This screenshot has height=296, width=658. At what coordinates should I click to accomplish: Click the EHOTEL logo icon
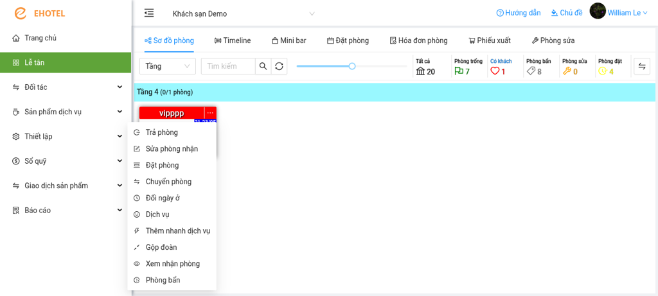point(20,13)
